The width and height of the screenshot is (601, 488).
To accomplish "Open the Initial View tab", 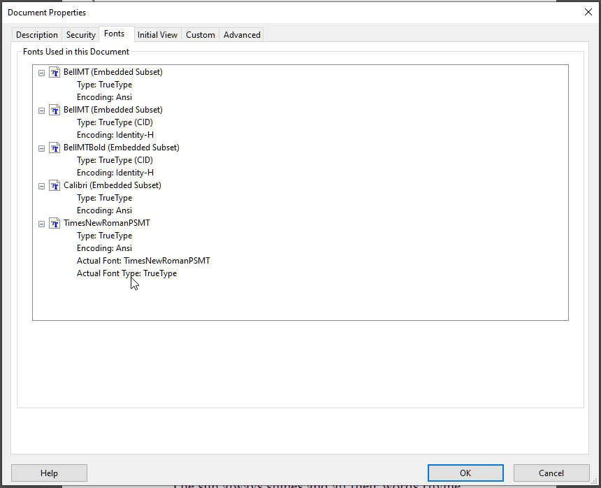I will (157, 34).
